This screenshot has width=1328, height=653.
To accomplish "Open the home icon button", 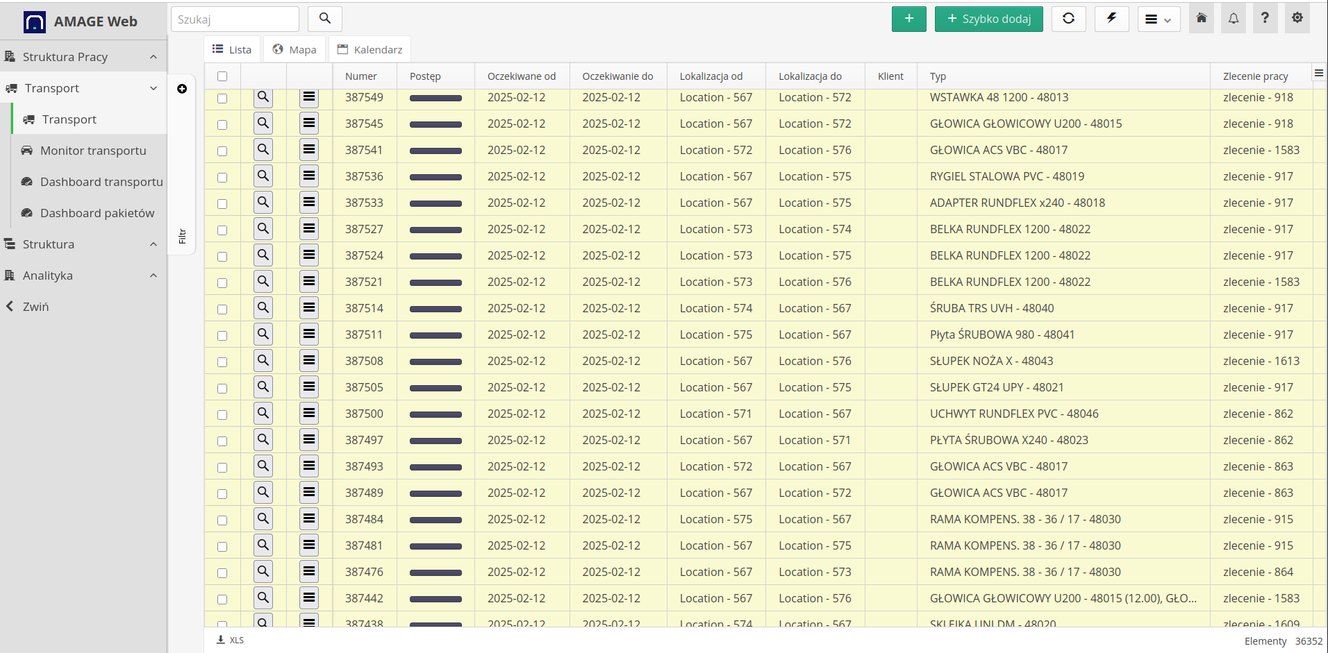I will (1201, 19).
